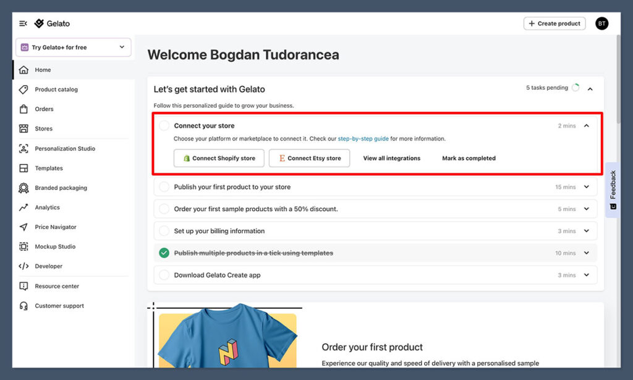Viewport: 633px width, 380px height.
Task: Click the 'Connect Shopify store' button
Action: [x=219, y=158]
